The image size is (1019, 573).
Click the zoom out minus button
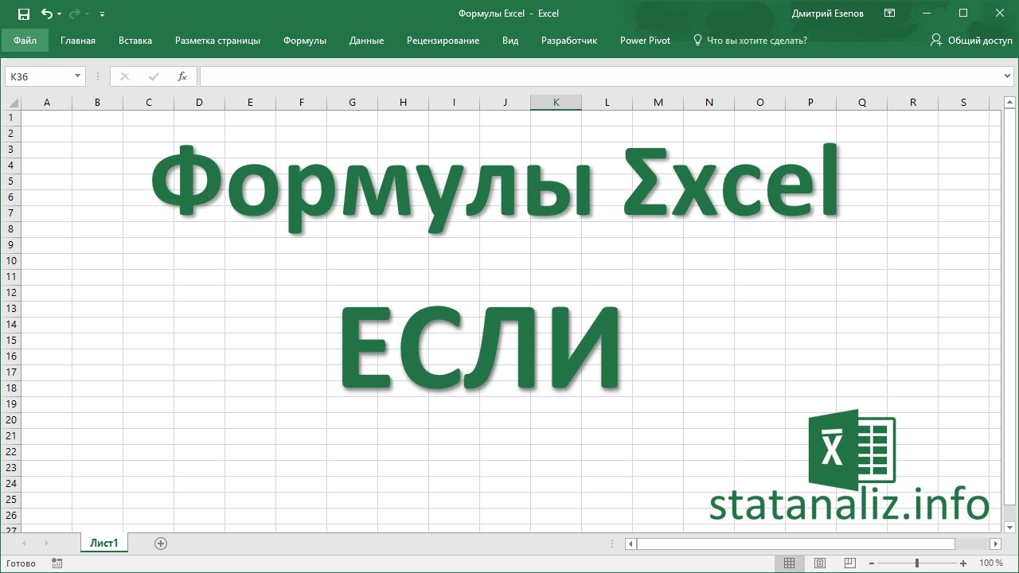coord(872,563)
